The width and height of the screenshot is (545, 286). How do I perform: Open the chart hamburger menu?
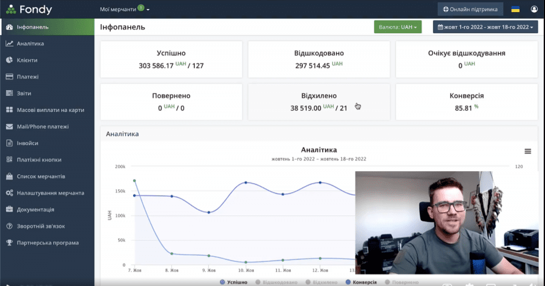pos(527,151)
